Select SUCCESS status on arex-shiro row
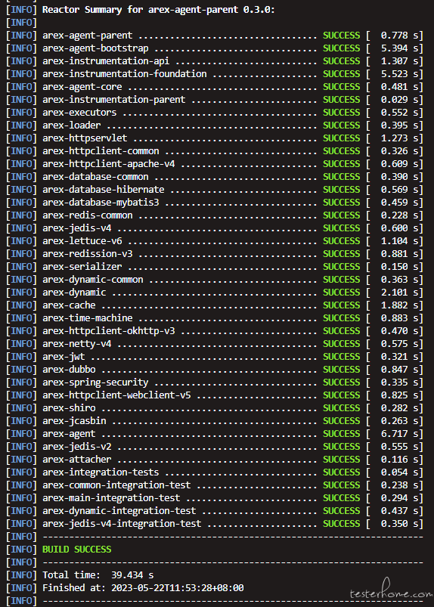434x607 pixels. pyautogui.click(x=342, y=407)
